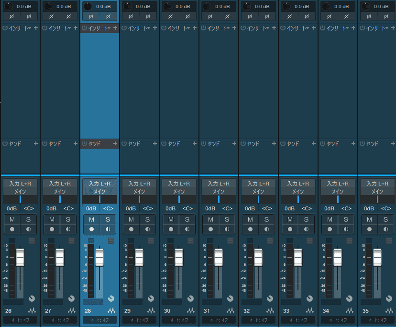The image size is (396, 327).
Task: Click send power icon on channel 32
Action: click(243, 143)
